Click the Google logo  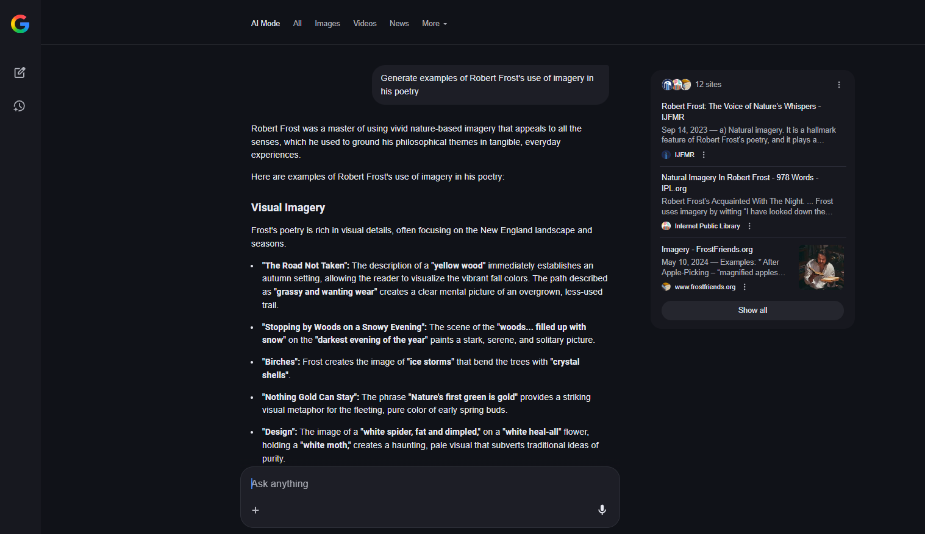19,24
